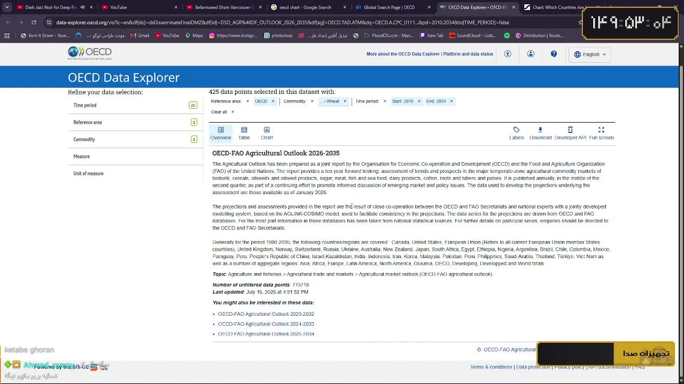Open the PloudOS.com bookmark
The width and height of the screenshot is (684, 384).
click(388, 36)
